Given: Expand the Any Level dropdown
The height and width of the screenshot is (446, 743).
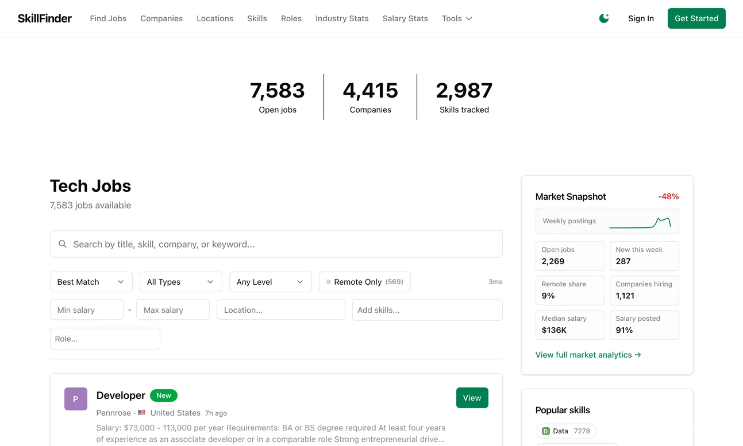Looking at the screenshot, I should pos(271,282).
